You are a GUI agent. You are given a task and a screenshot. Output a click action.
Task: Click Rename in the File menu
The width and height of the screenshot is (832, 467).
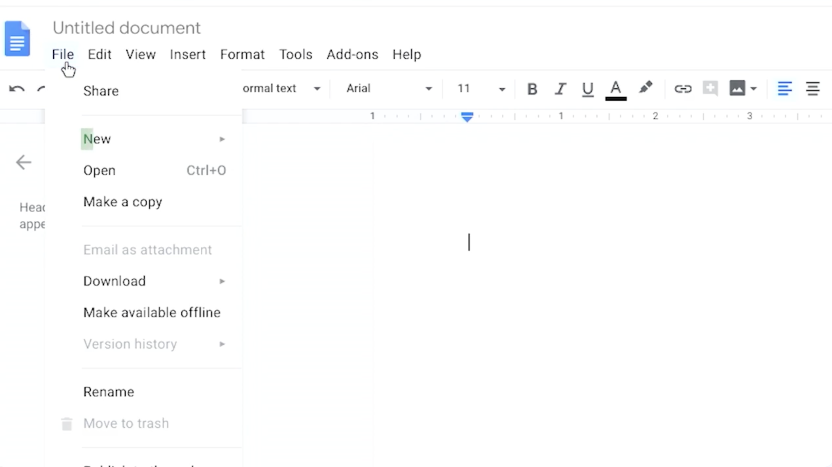click(x=109, y=392)
